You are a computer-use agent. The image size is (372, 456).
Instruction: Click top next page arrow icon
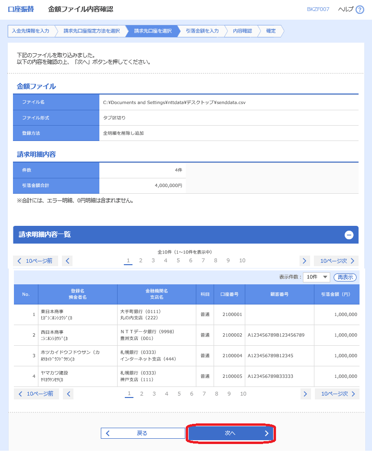tap(304, 261)
